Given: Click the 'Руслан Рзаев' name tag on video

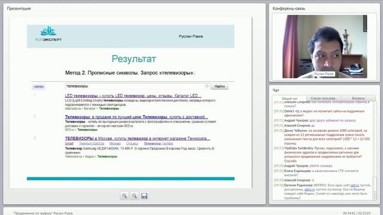Looking at the screenshot, I should [x=324, y=74].
